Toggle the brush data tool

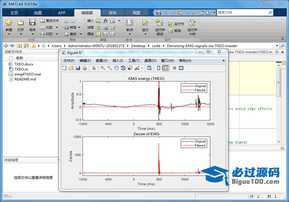(x=137, y=68)
